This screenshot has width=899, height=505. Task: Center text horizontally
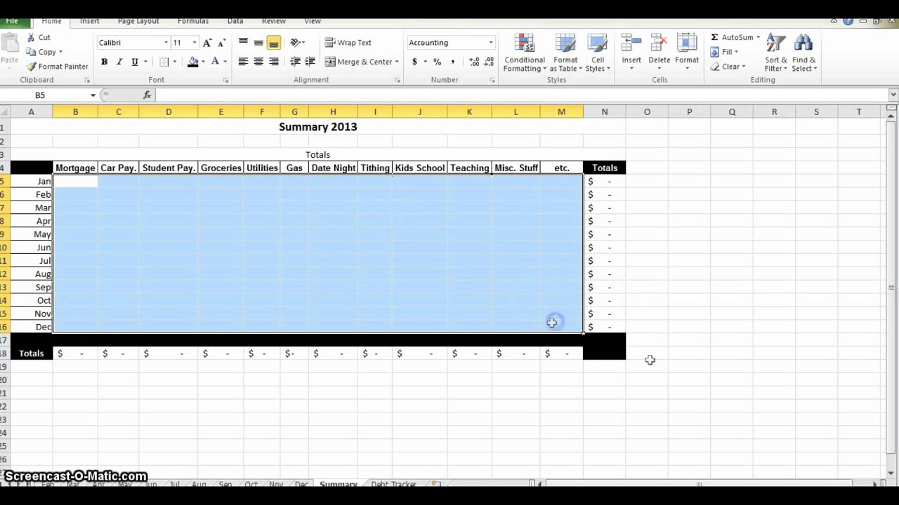pos(258,62)
